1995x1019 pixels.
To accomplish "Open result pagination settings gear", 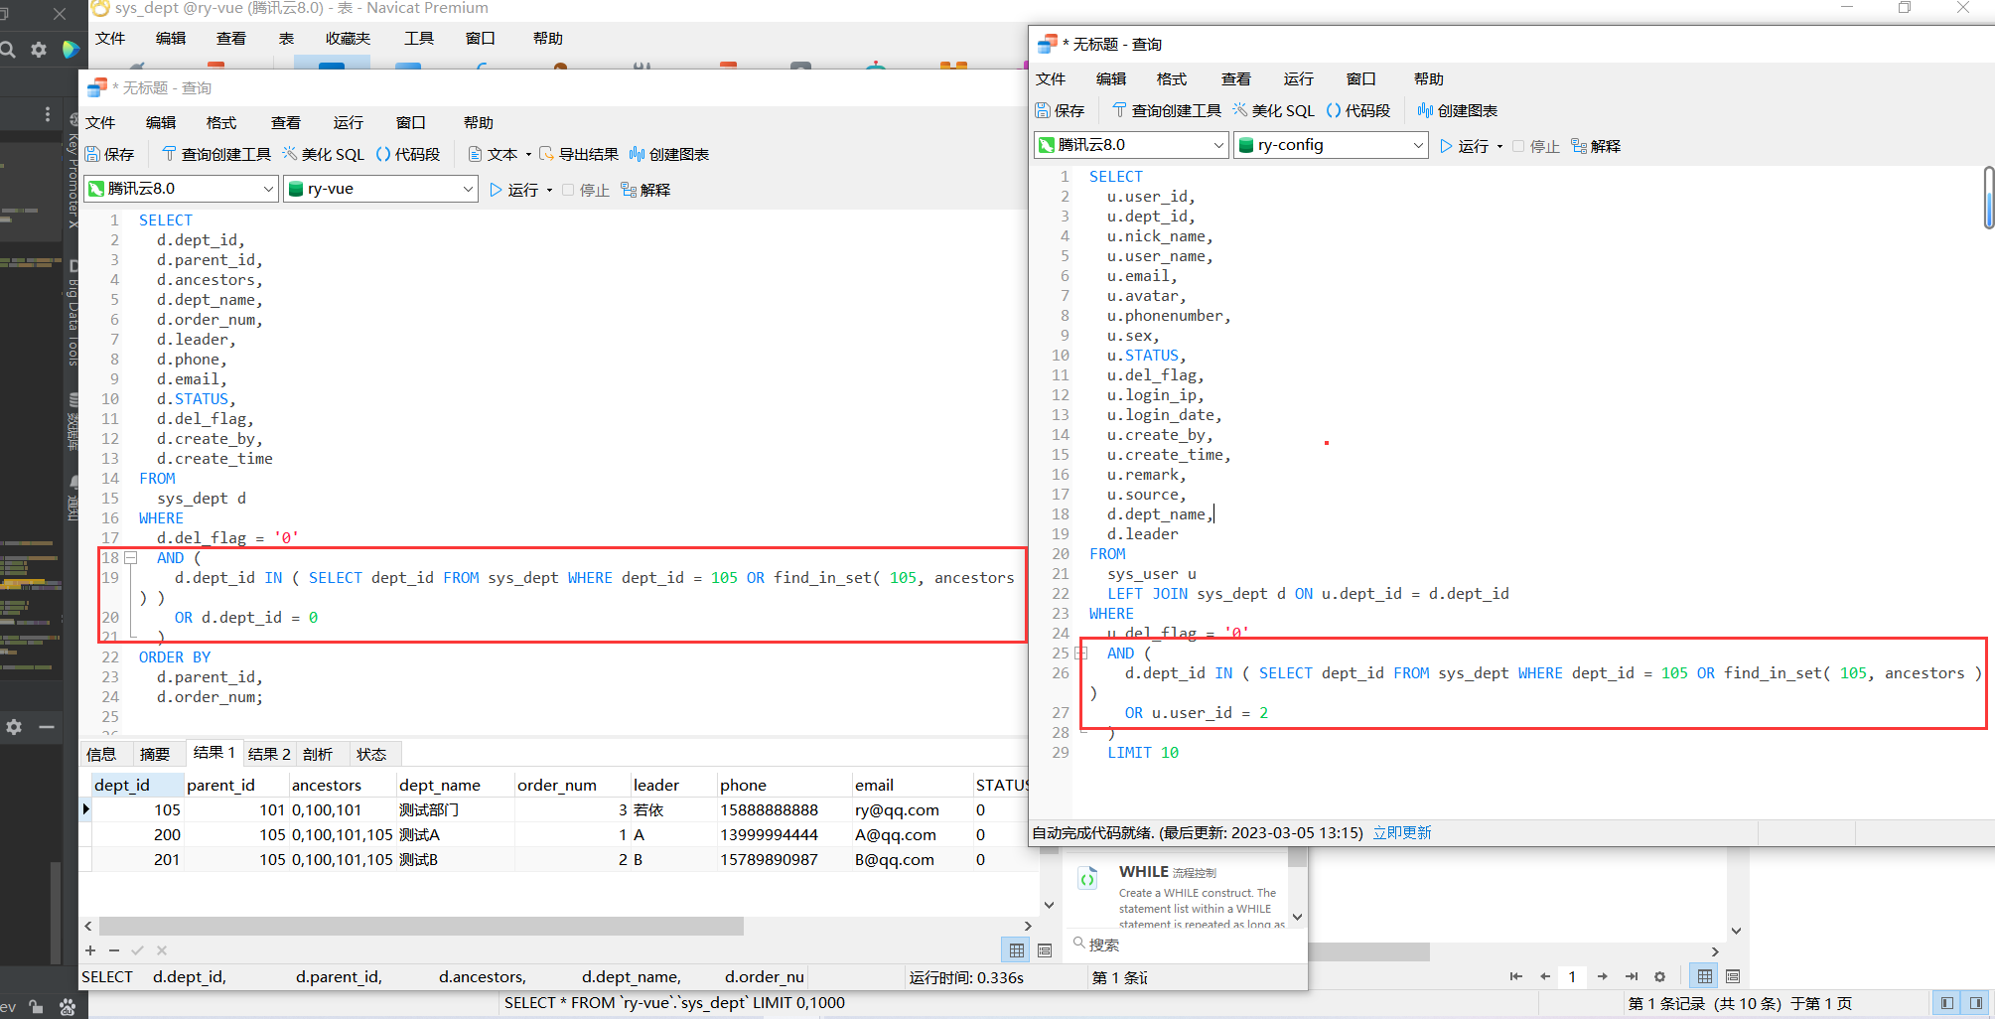I will click(1658, 976).
